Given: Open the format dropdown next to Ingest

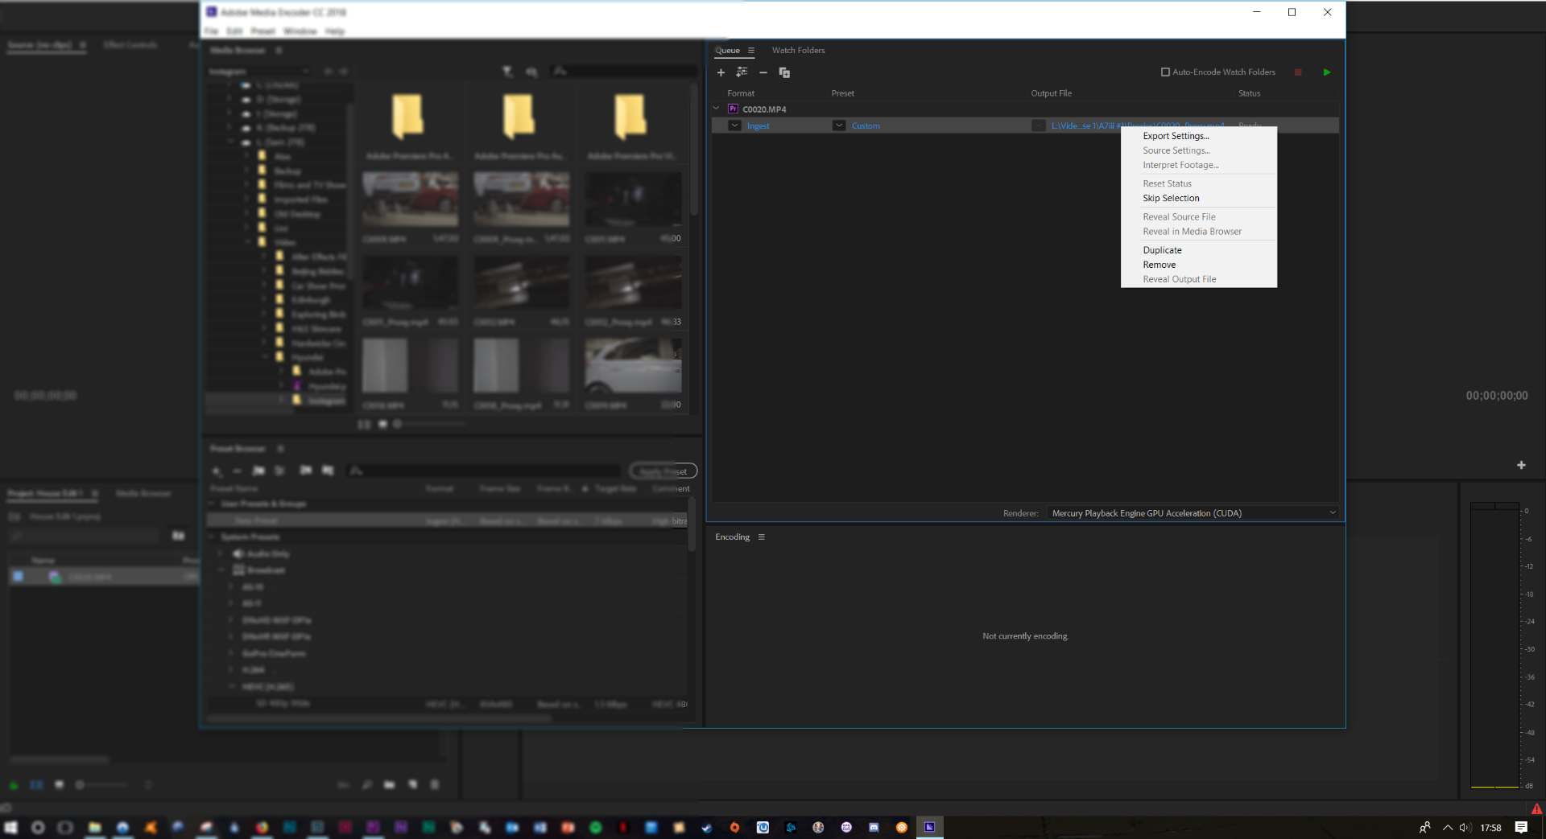Looking at the screenshot, I should coord(734,125).
